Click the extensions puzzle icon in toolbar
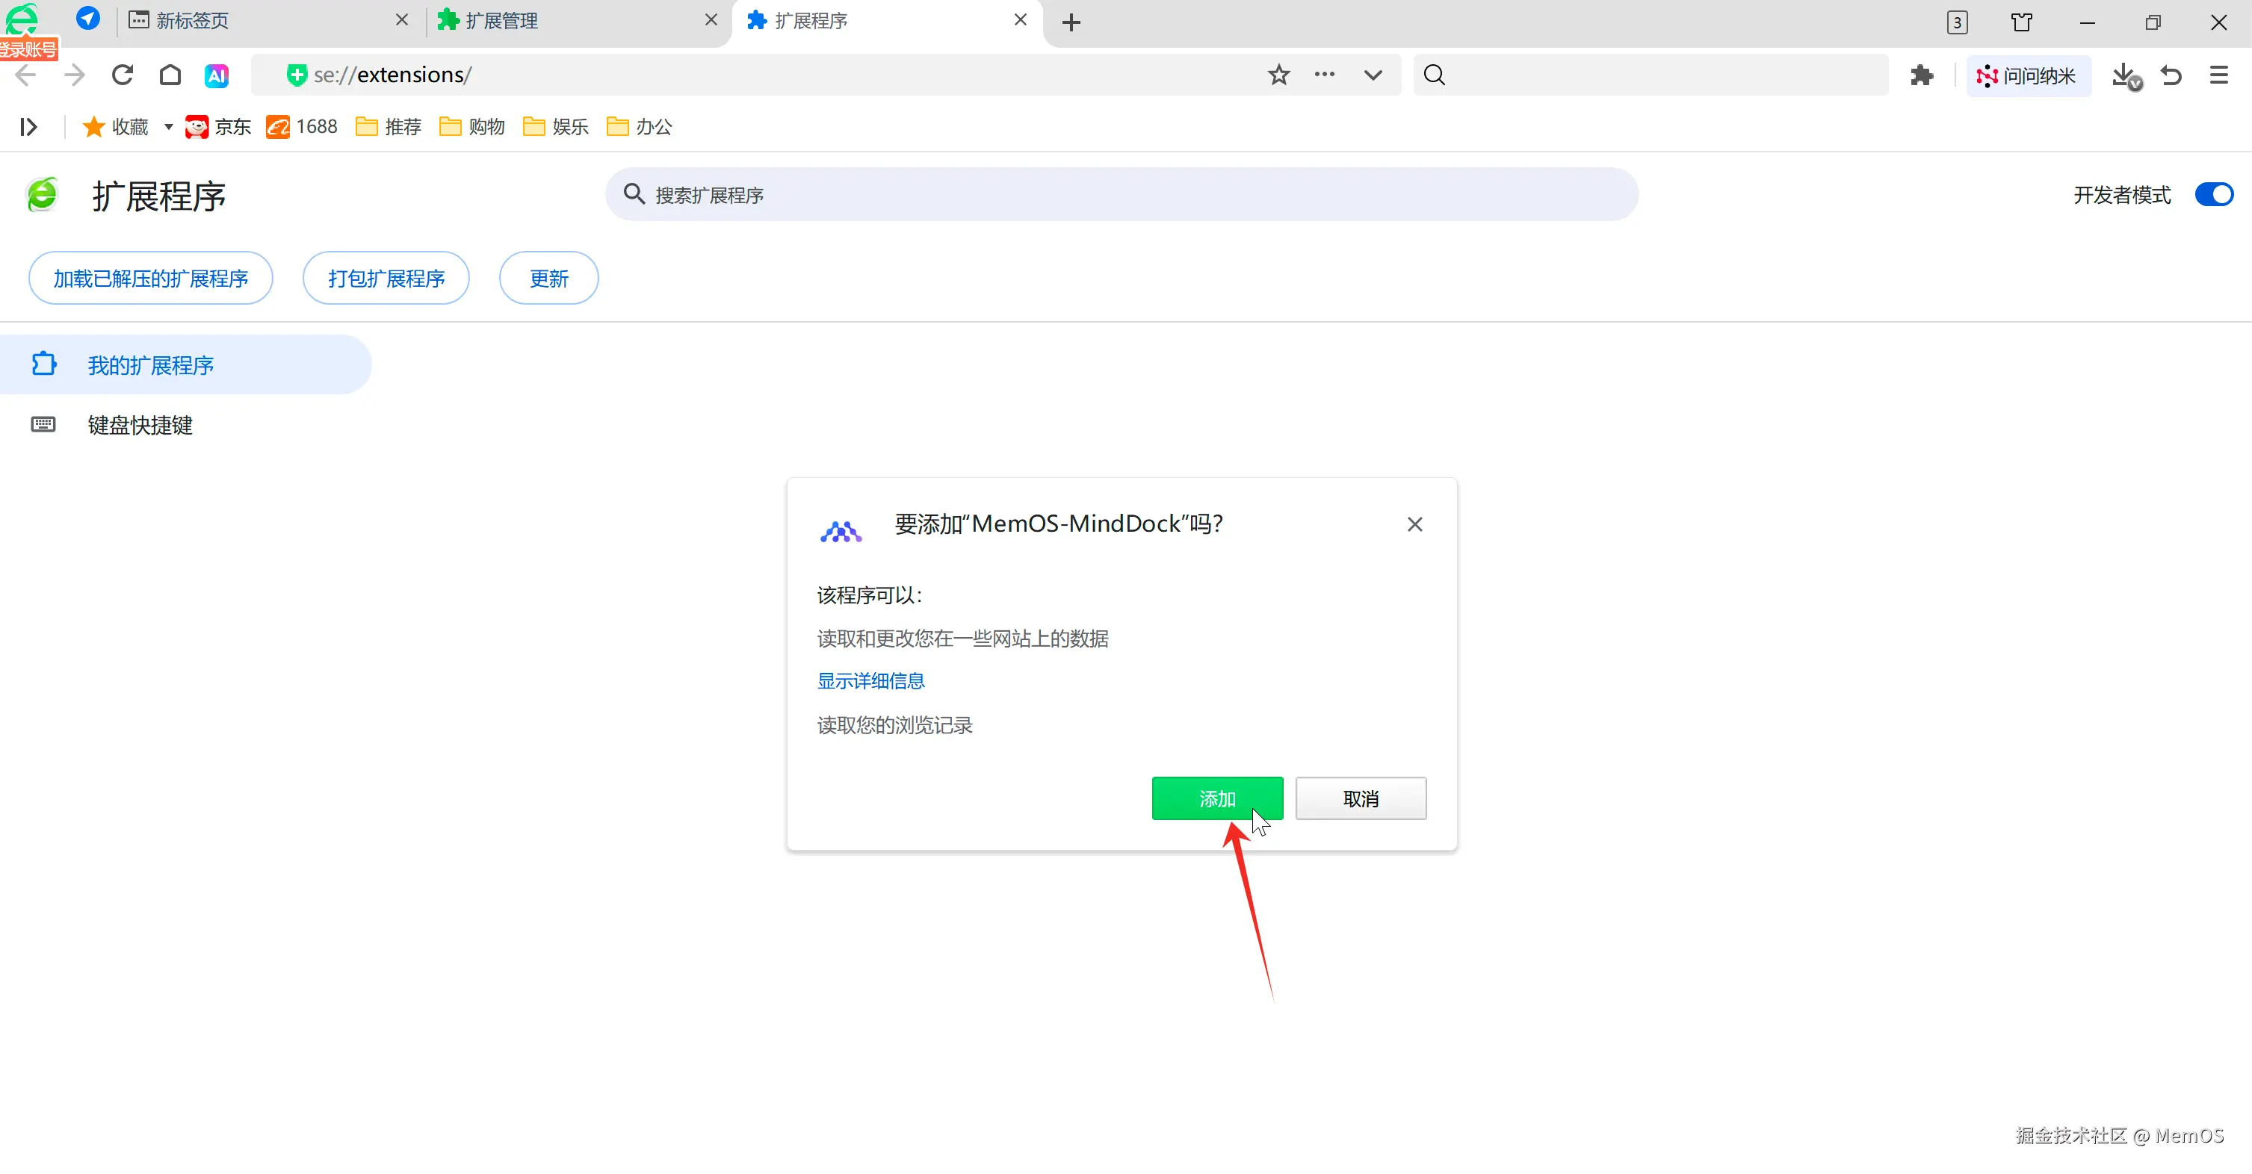 coord(1921,75)
